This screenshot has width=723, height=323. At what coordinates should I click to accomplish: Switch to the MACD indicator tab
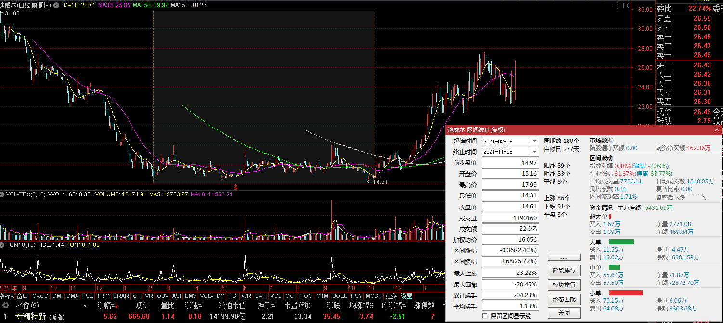40,296
